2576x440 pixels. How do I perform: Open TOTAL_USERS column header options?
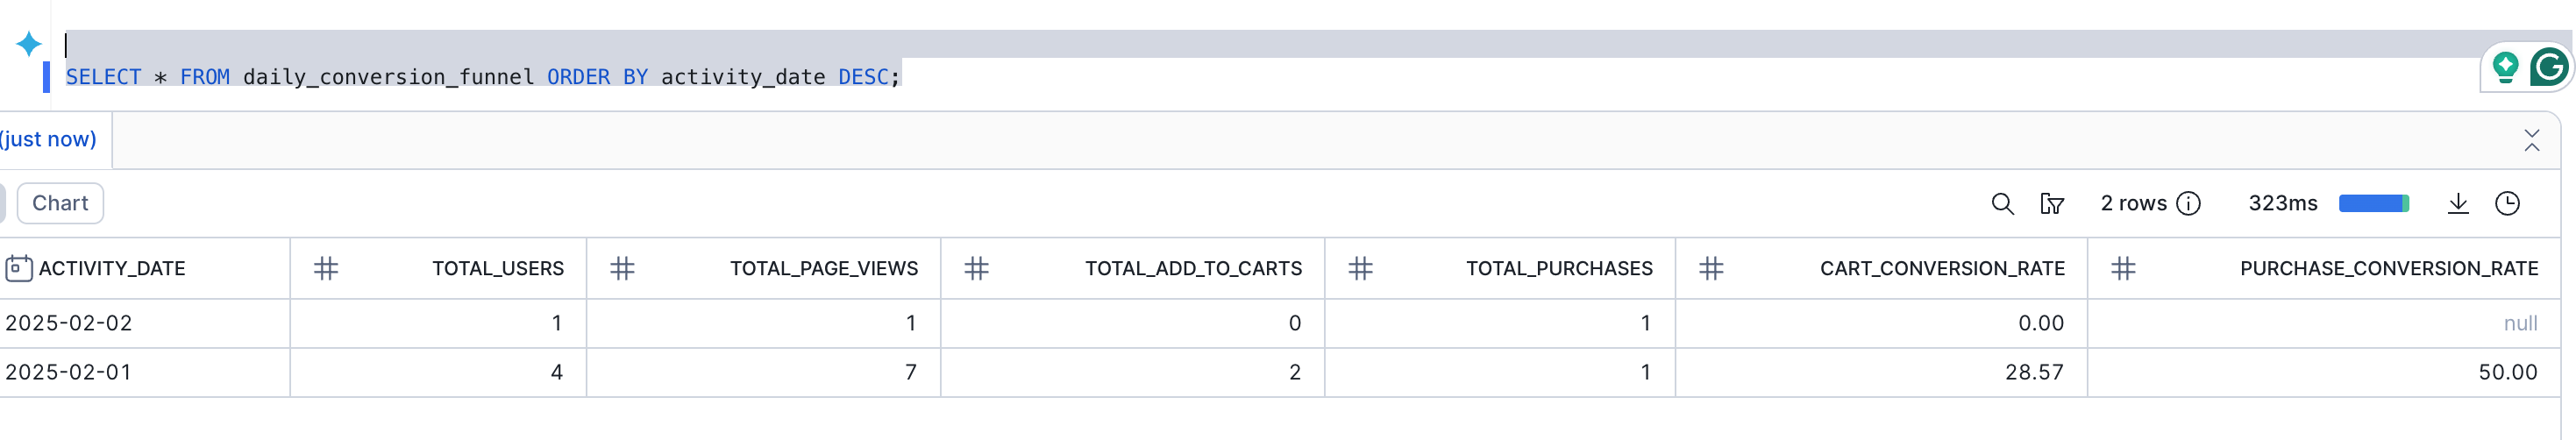coord(497,268)
